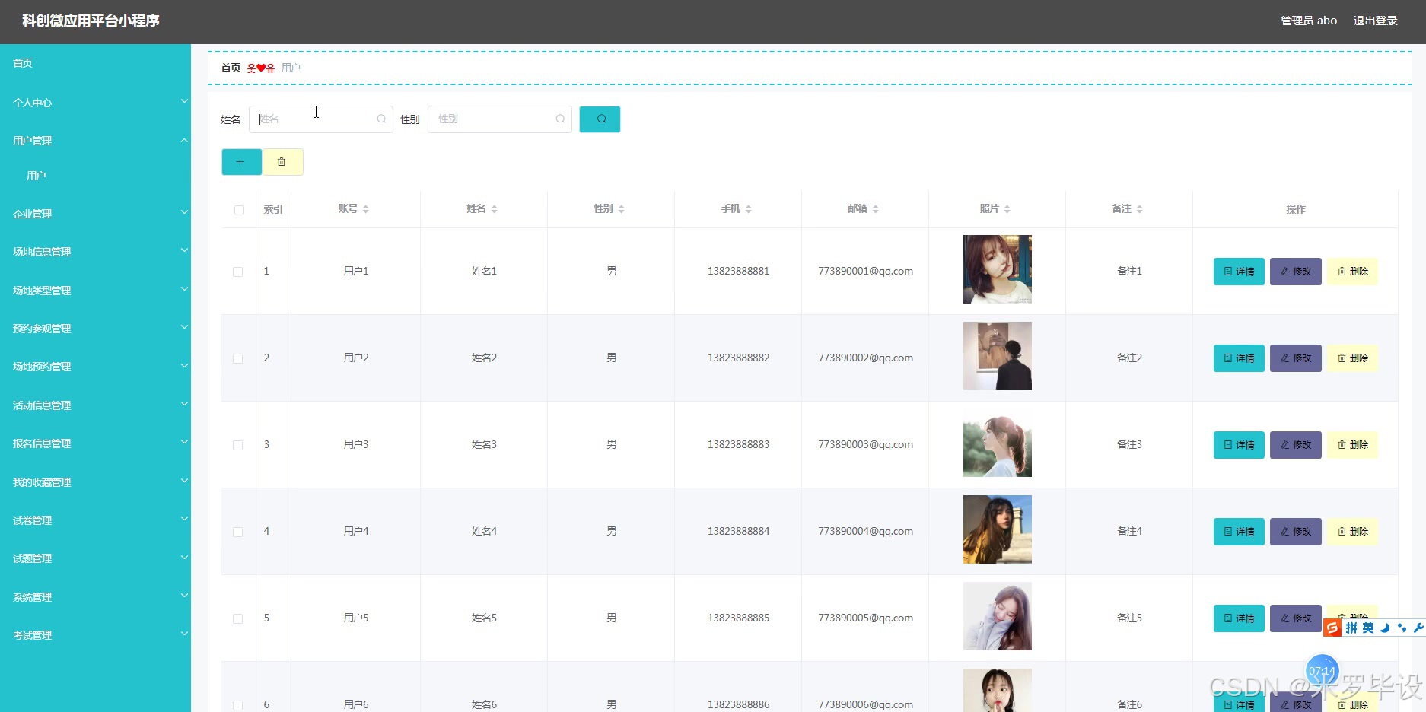The height and width of the screenshot is (712, 1426).
Task: Sort by 姓名 column arrows
Action: click(x=495, y=209)
